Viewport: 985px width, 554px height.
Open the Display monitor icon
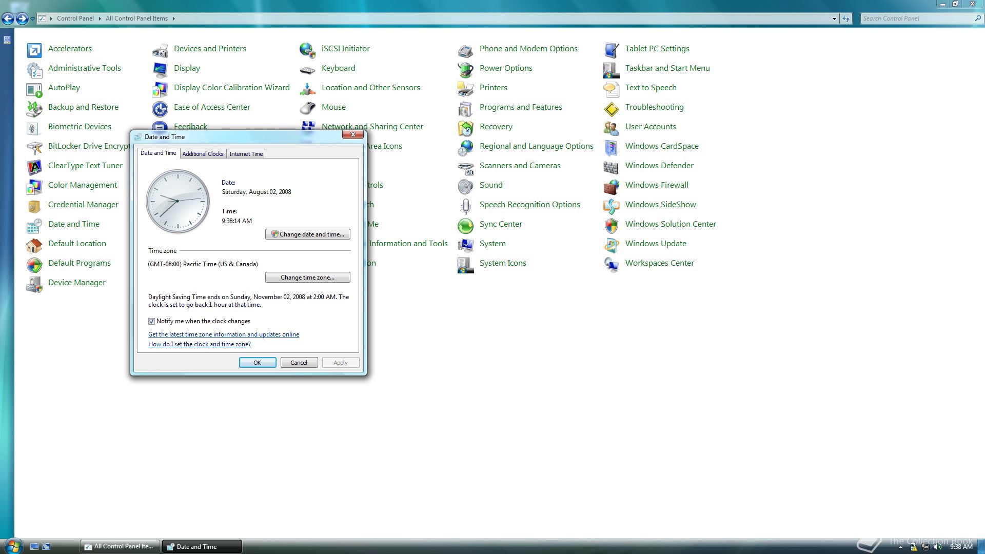click(x=160, y=69)
